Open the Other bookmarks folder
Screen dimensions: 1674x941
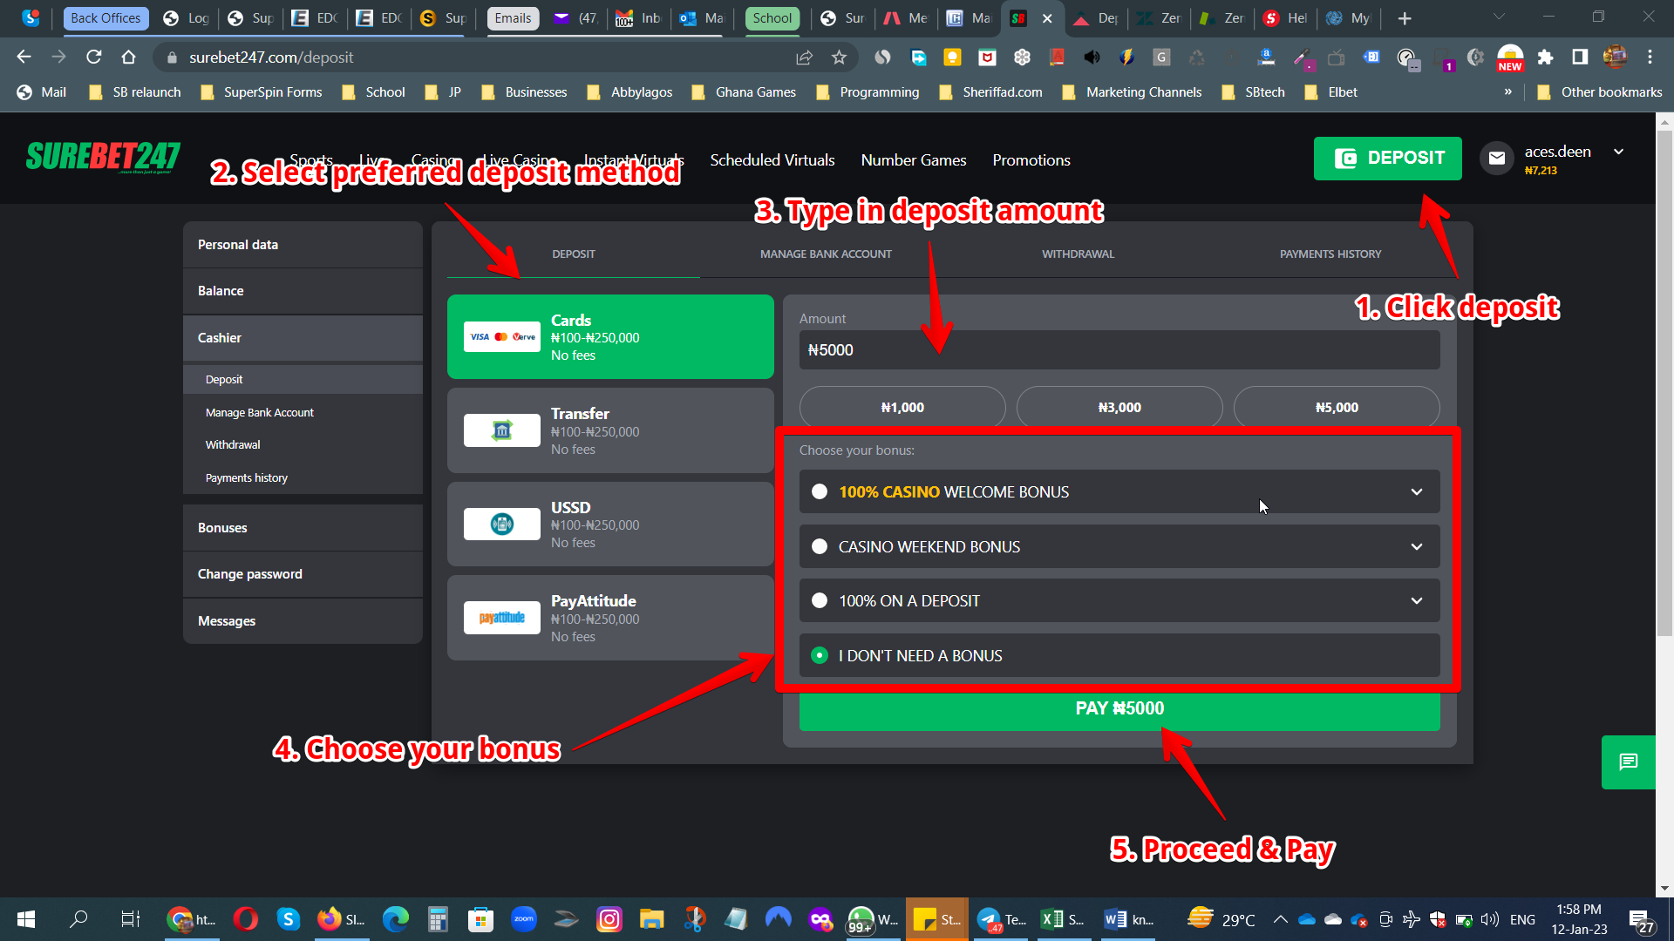1600,91
